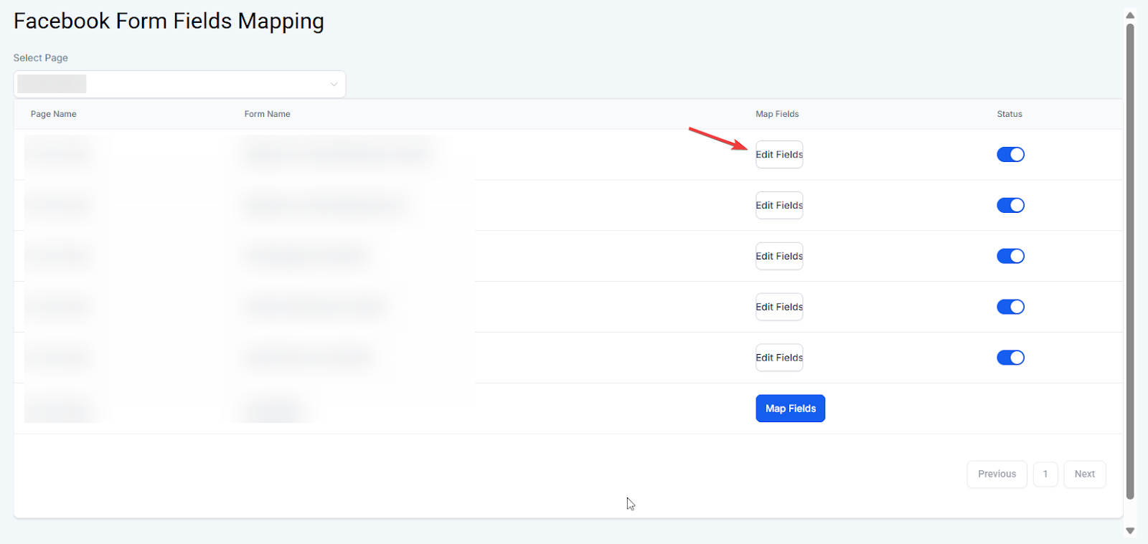Switch off the fourth row status toggle
Image resolution: width=1148 pixels, height=544 pixels.
coord(1010,307)
